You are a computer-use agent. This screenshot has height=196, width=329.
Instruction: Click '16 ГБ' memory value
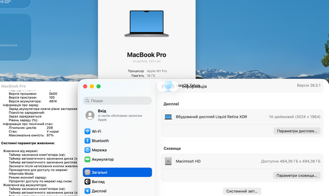point(151,75)
